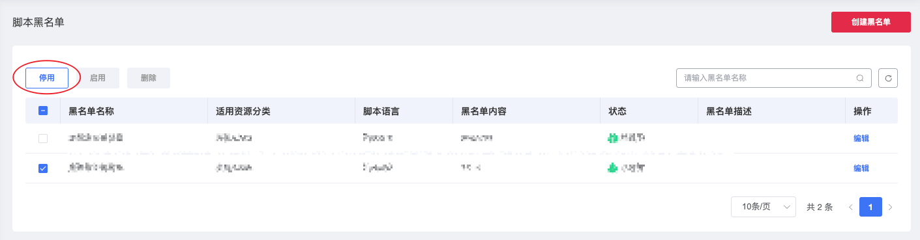Click 编辑 link in second row
The image size is (920, 240).
pos(861,168)
